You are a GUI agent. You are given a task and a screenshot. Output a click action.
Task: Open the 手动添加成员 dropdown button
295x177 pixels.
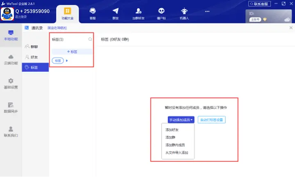point(181,120)
